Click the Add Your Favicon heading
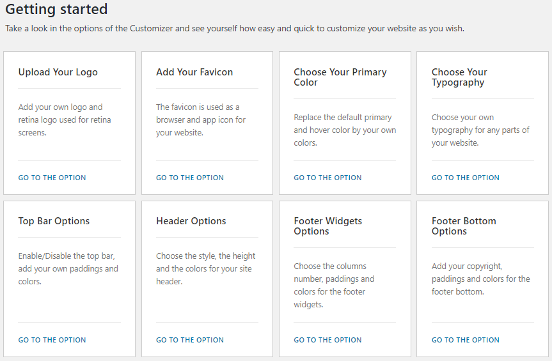 [194, 72]
